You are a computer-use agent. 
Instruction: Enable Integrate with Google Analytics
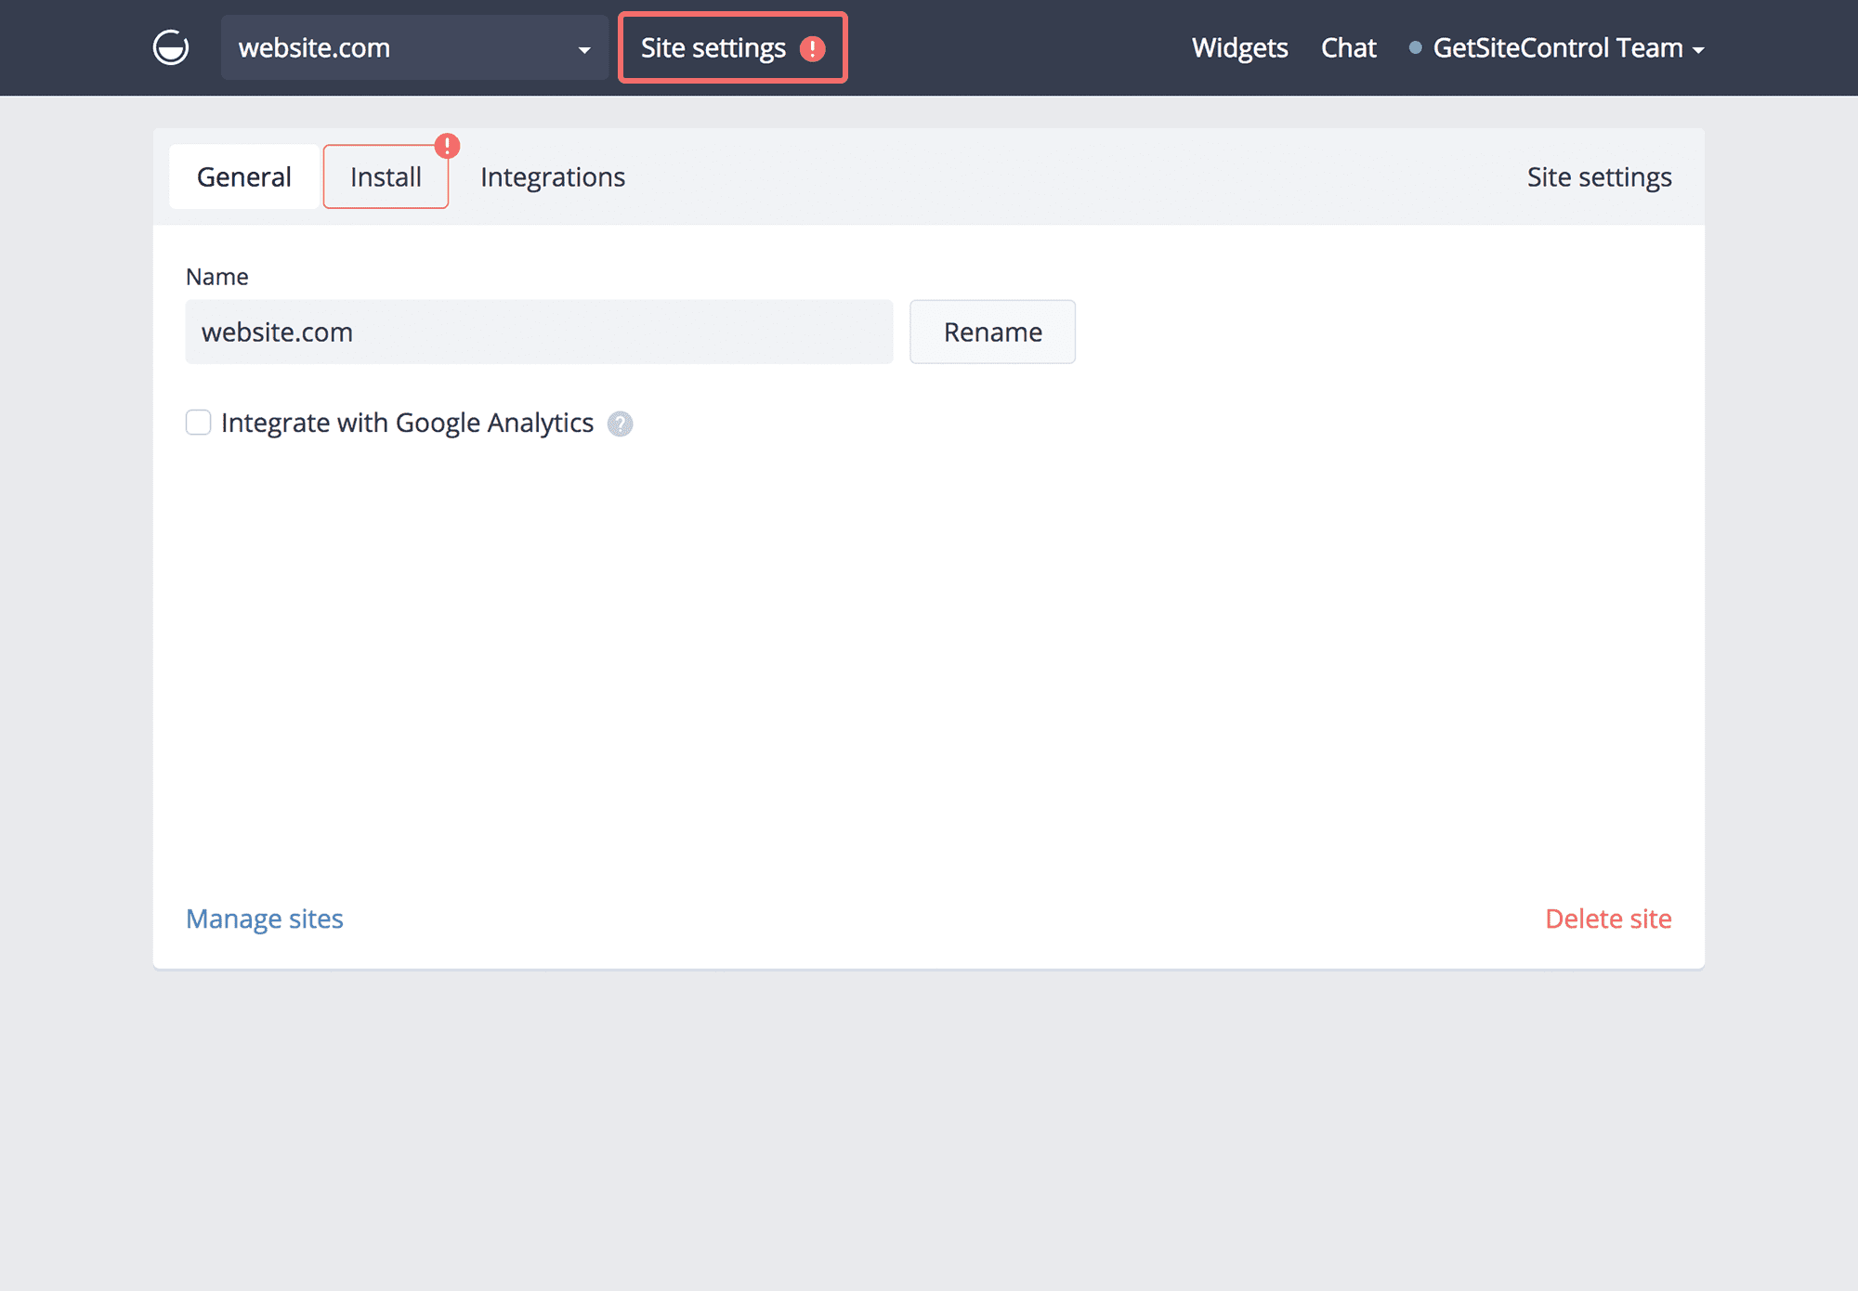point(199,423)
